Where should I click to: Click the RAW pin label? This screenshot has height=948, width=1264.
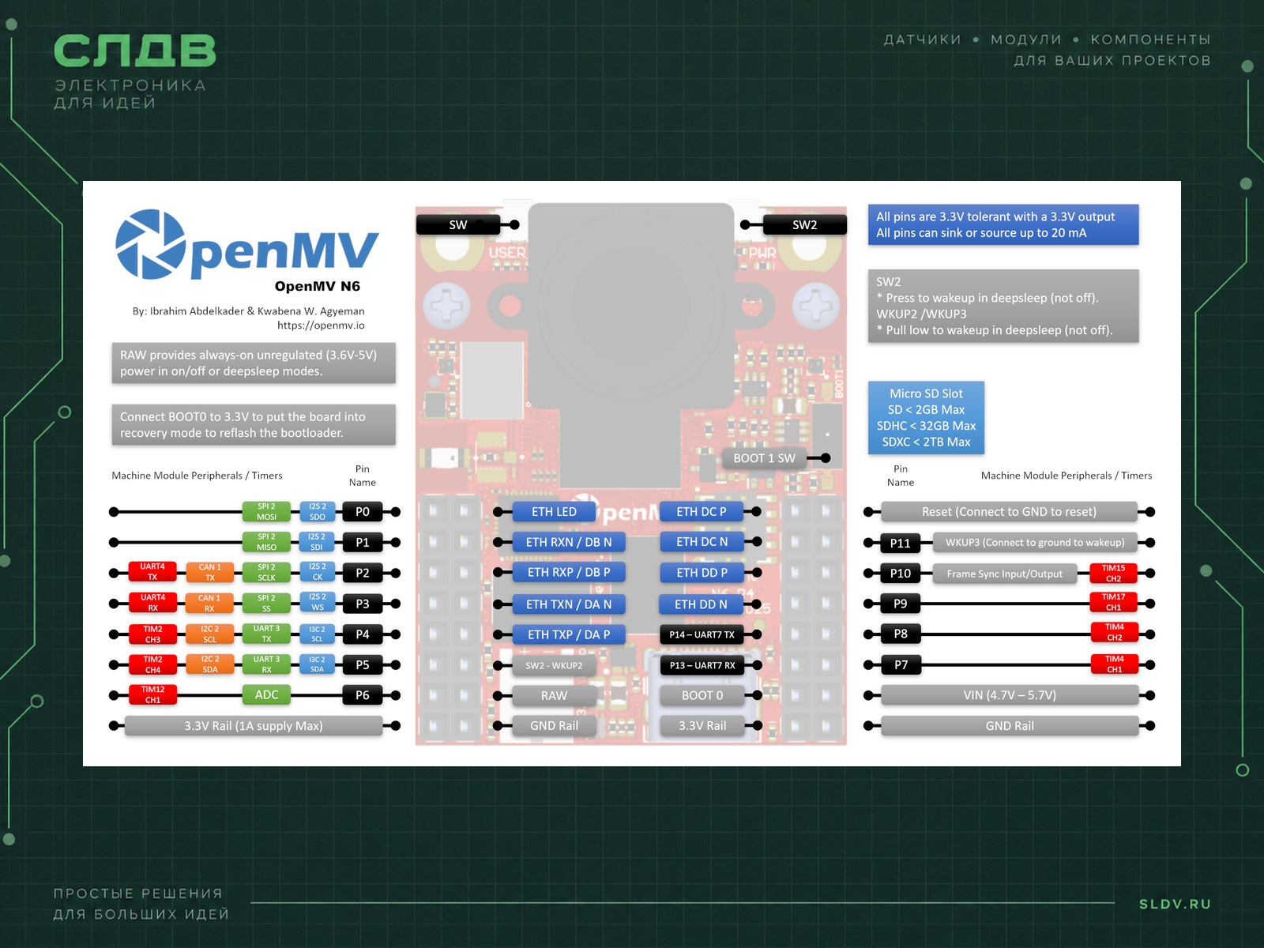point(554,696)
